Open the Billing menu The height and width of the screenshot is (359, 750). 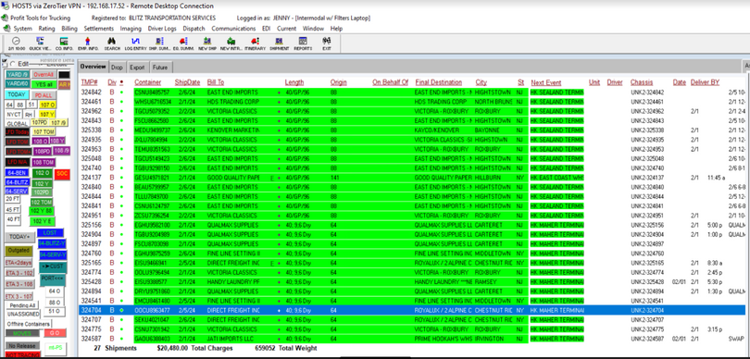pos(69,29)
